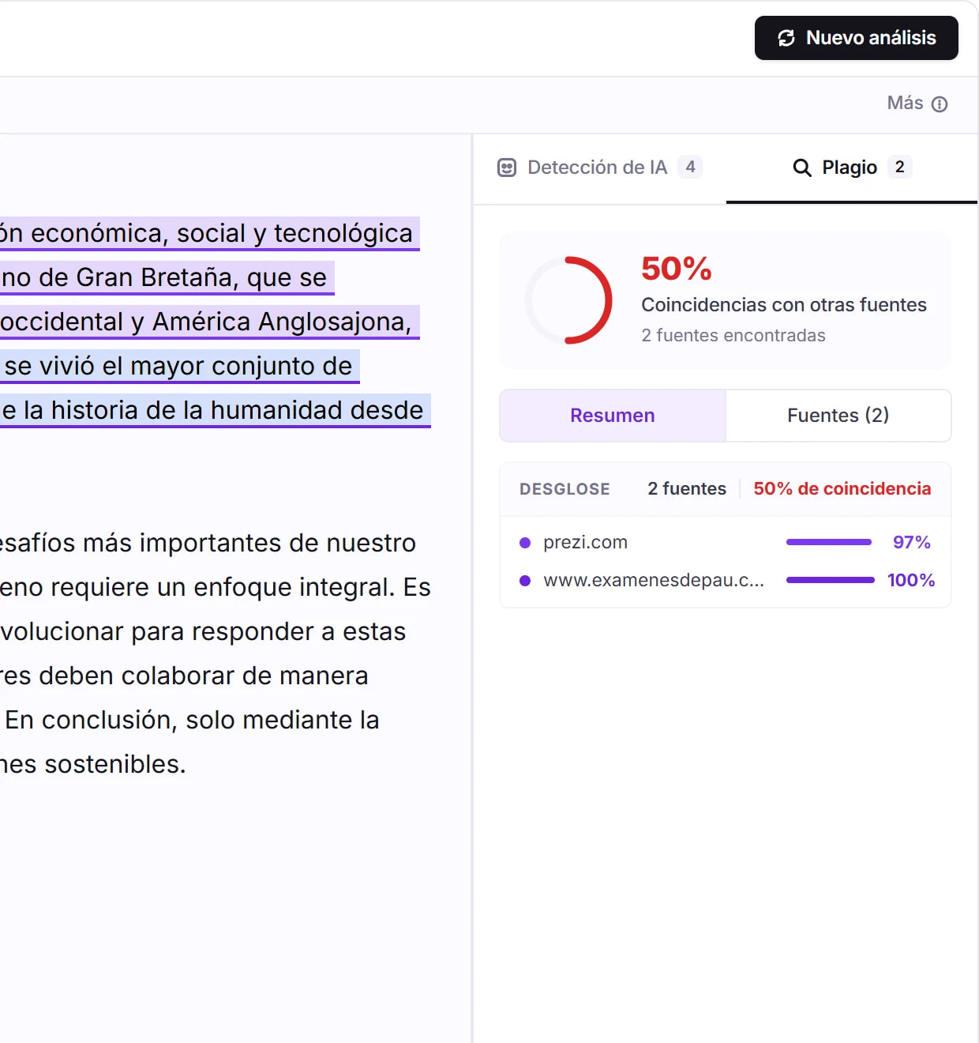Click the DESGLOSE header label

[565, 489]
